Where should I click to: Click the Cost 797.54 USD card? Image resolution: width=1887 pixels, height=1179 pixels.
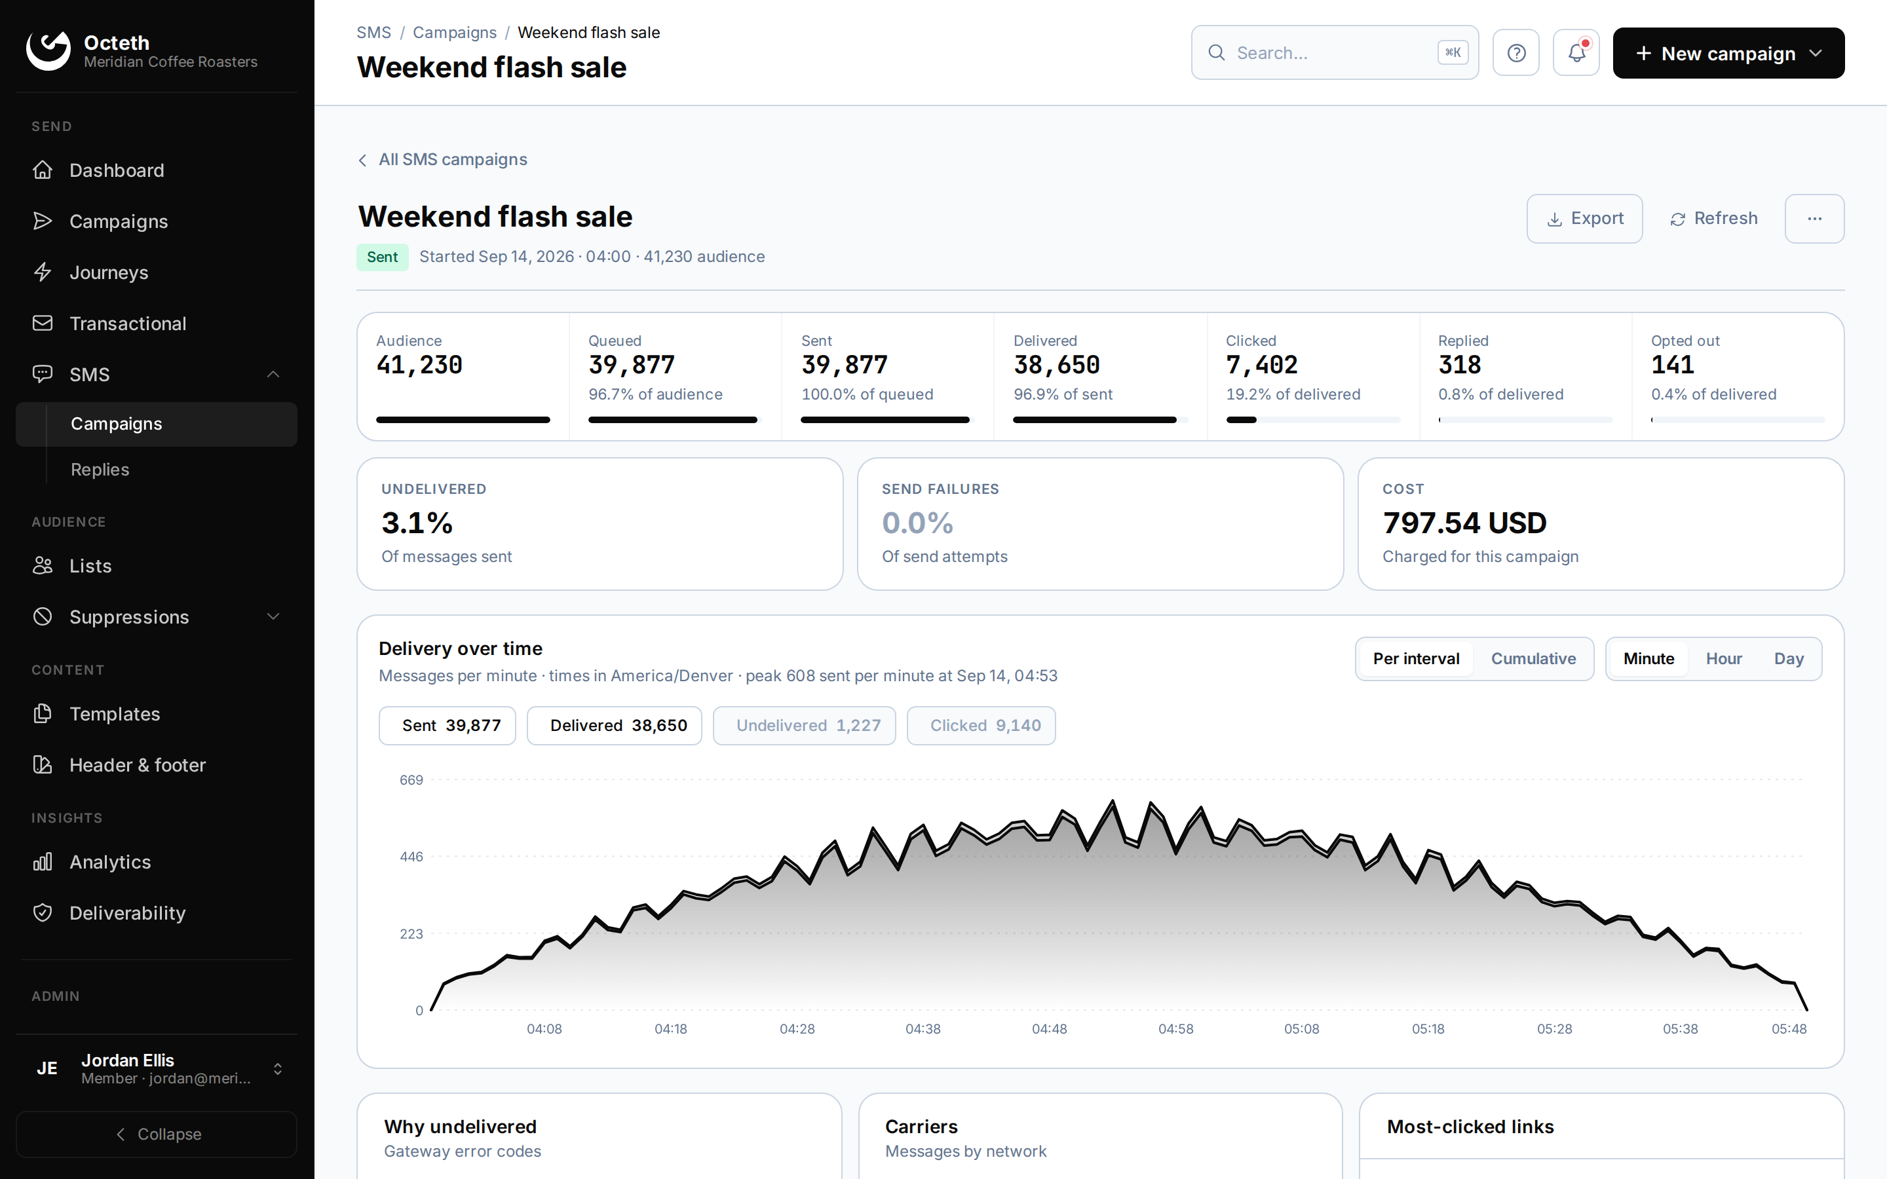point(1600,524)
